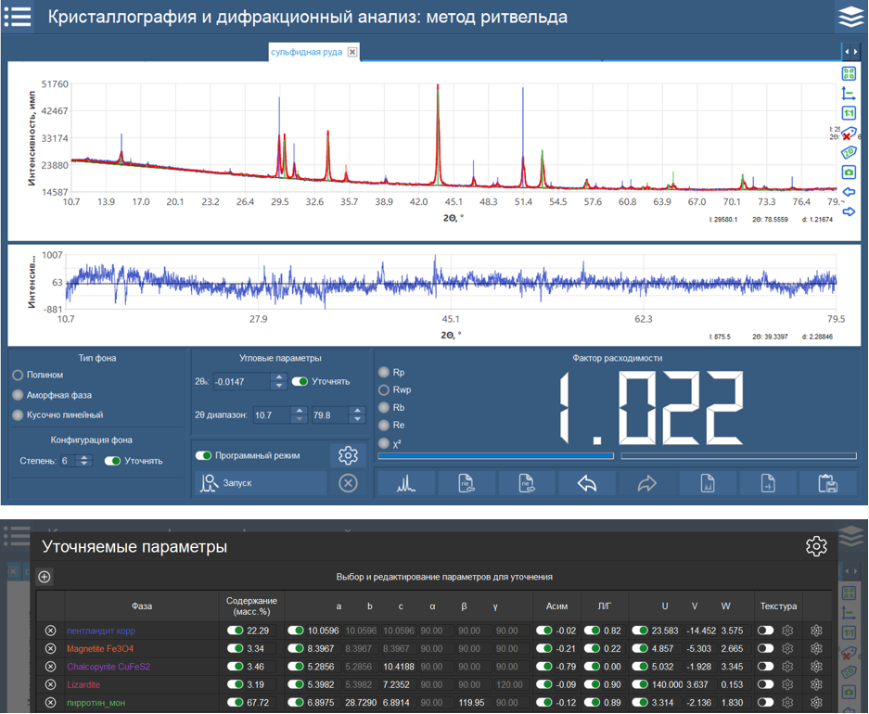Click the fit-to-screen chart icon
This screenshot has width=869, height=714.
(849, 74)
